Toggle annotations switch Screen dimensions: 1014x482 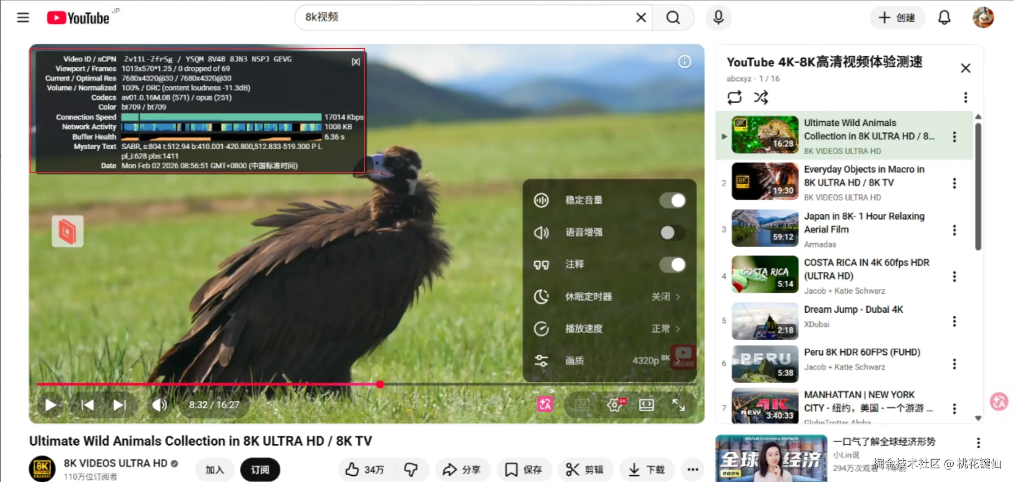pyautogui.click(x=673, y=265)
